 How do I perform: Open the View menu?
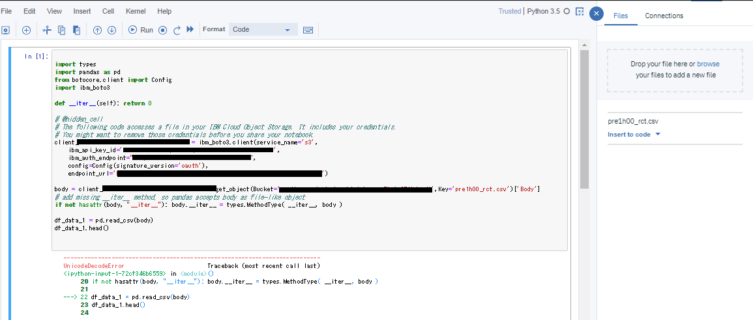pyautogui.click(x=54, y=11)
